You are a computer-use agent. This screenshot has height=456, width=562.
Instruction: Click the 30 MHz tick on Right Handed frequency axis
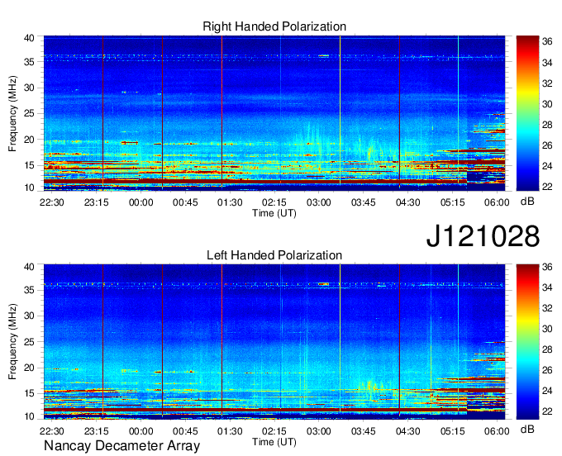click(x=30, y=88)
